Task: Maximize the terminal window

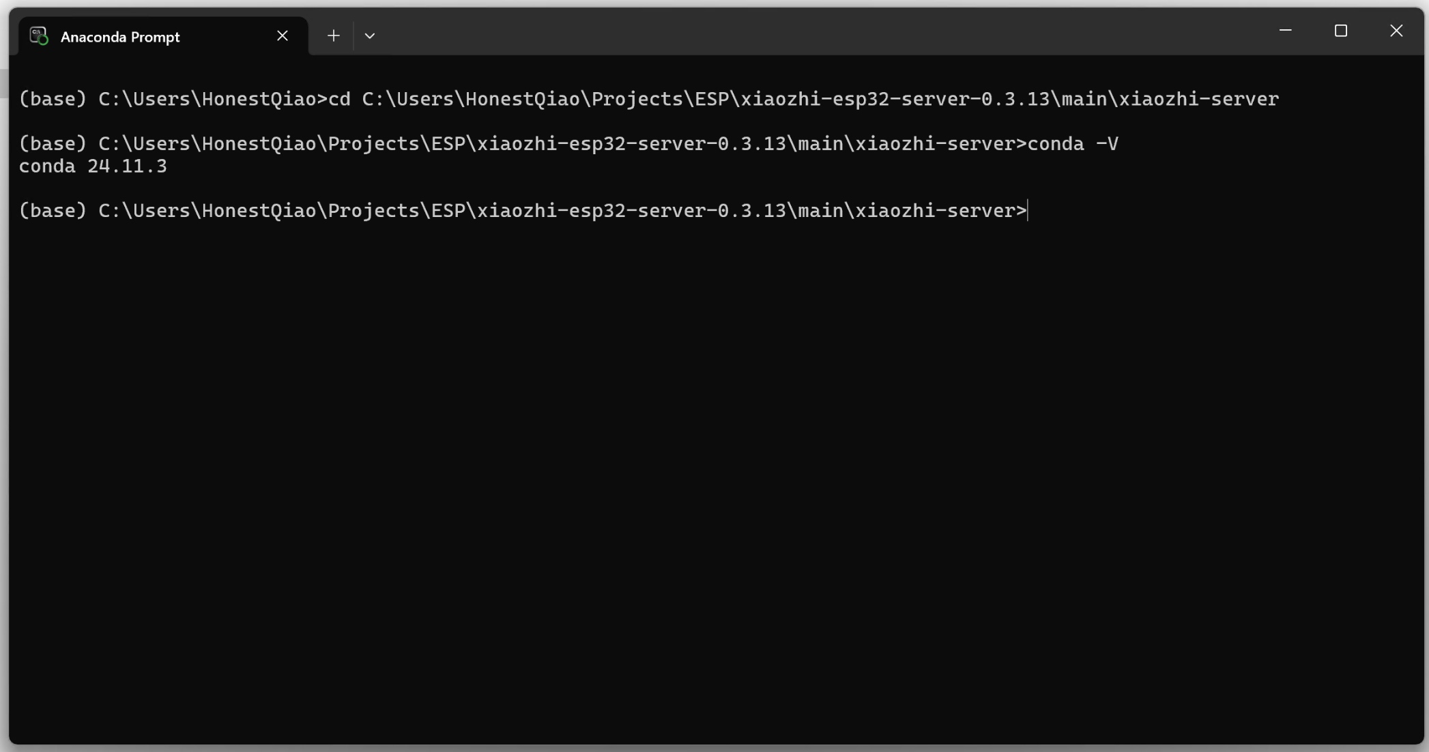Action: click(1341, 31)
